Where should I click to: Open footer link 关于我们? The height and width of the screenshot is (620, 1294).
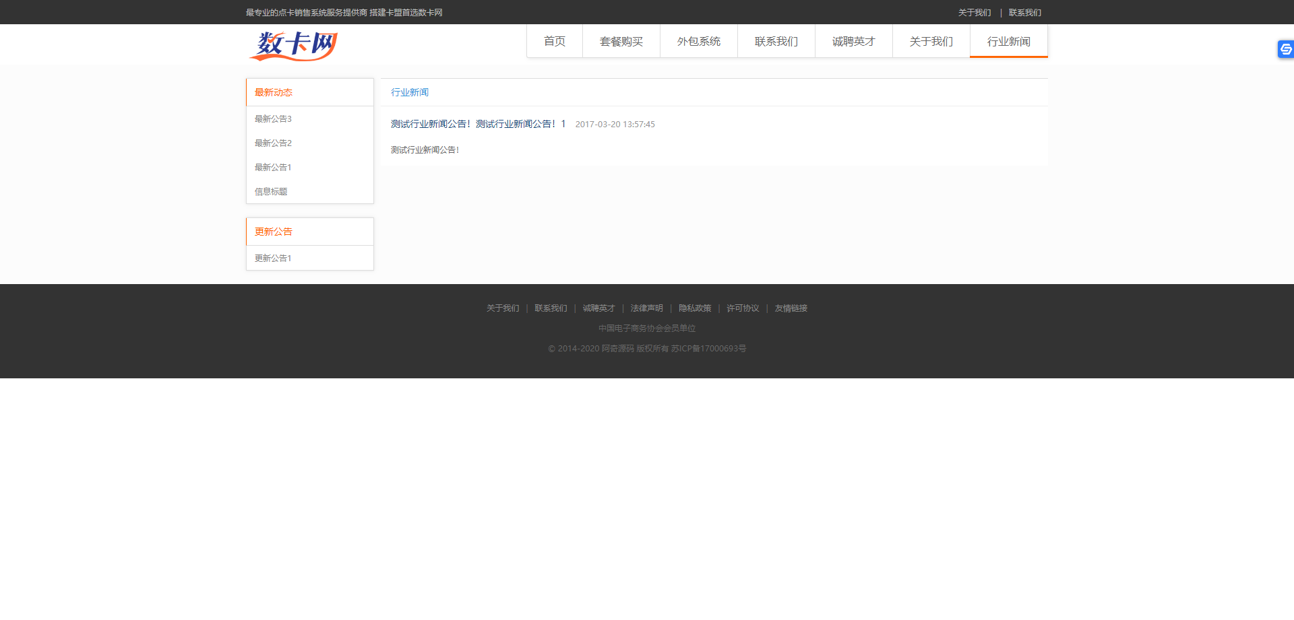503,308
